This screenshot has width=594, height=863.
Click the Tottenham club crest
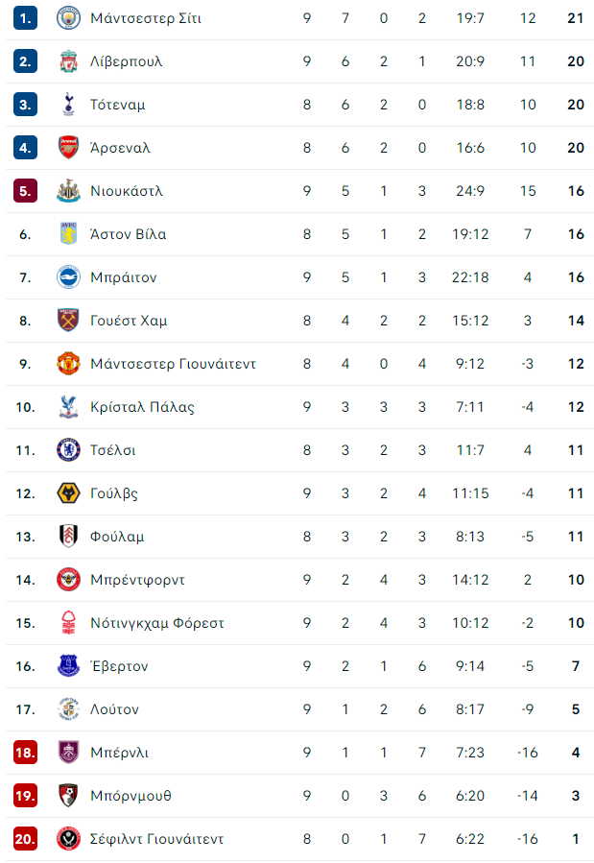tap(69, 105)
